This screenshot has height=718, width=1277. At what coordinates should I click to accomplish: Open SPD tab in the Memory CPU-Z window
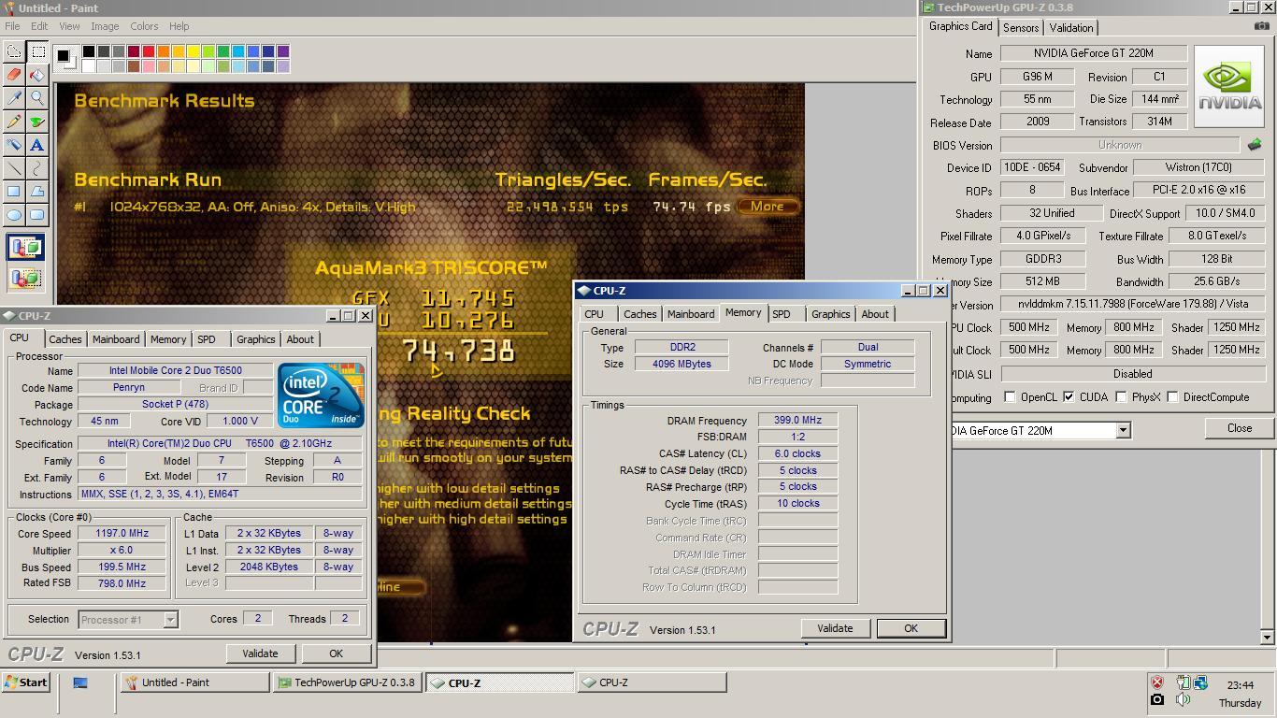click(782, 314)
